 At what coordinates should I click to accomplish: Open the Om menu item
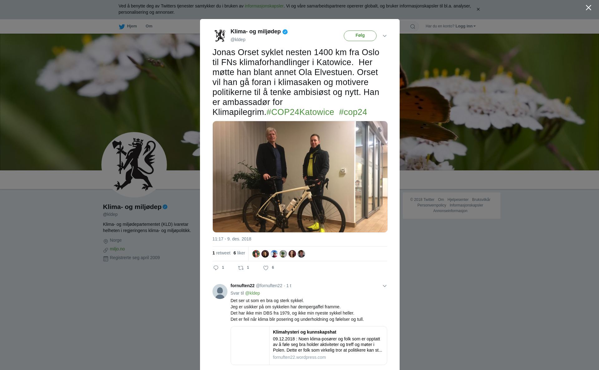pyautogui.click(x=149, y=26)
